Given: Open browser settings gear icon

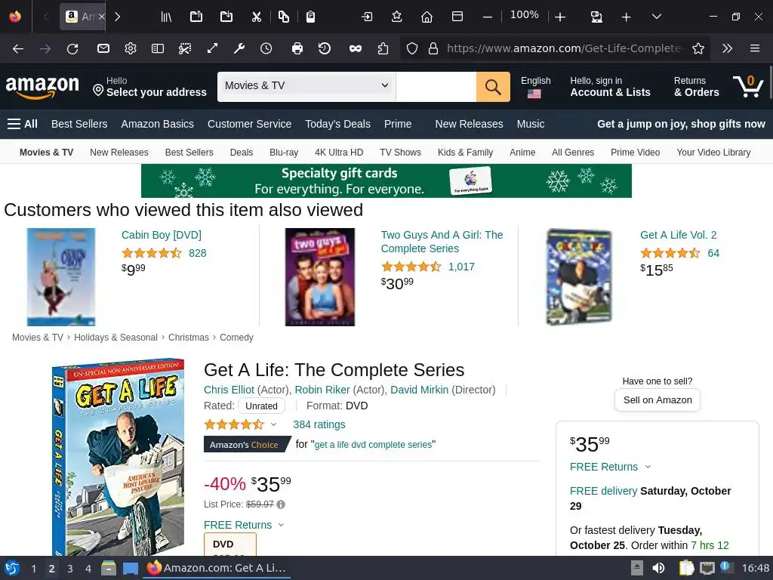Looking at the screenshot, I should pyautogui.click(x=130, y=48).
